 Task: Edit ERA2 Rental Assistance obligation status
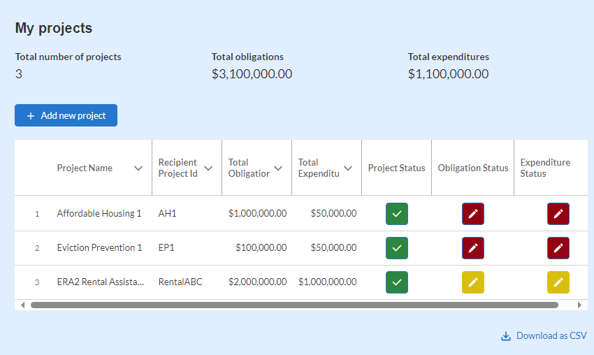pos(473,282)
